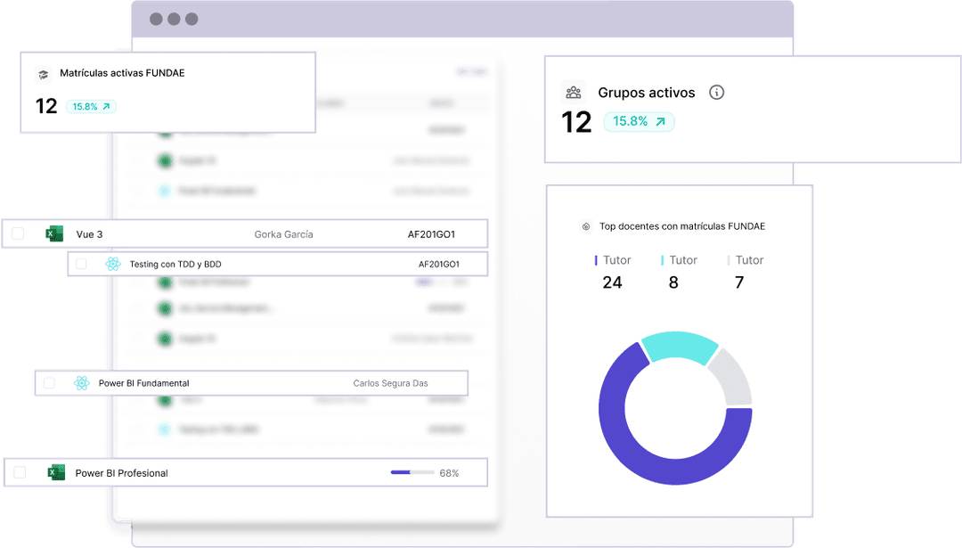Click the 15.8% badge in Matrículas activas FUNDAE

(x=91, y=107)
